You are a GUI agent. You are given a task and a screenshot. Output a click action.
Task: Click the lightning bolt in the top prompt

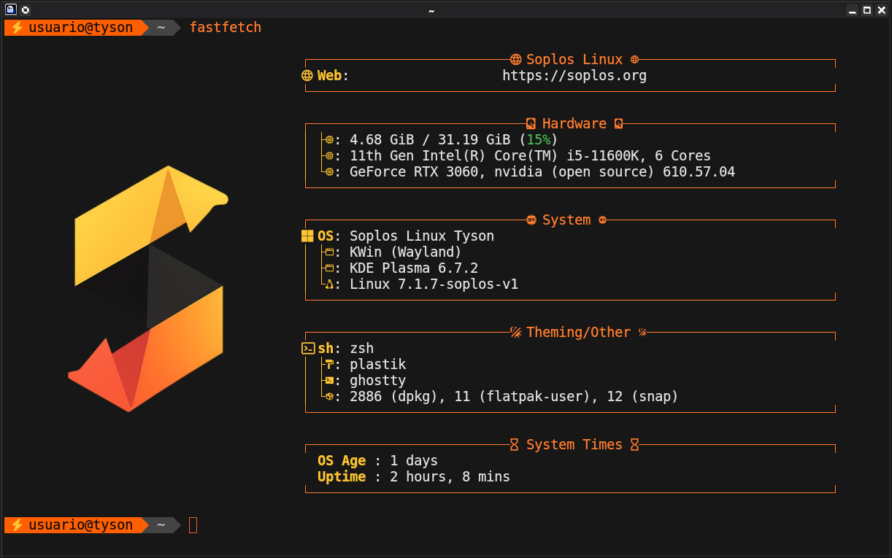pyautogui.click(x=17, y=28)
